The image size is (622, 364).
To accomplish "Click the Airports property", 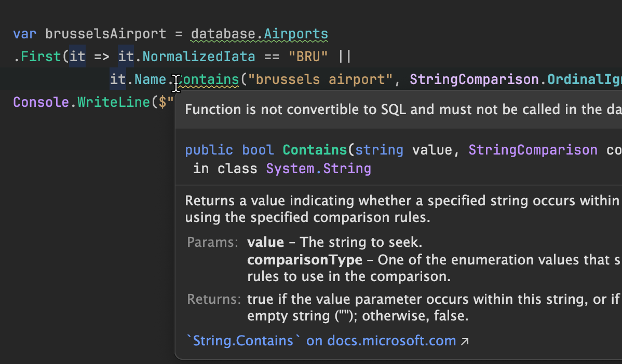I will (x=295, y=34).
